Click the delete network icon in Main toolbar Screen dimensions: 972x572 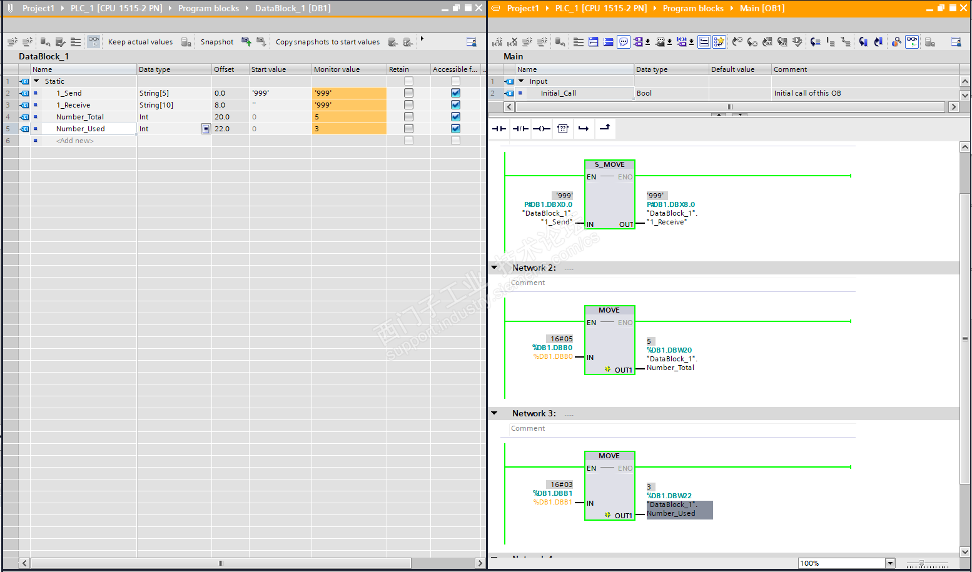pyautogui.click(x=512, y=42)
